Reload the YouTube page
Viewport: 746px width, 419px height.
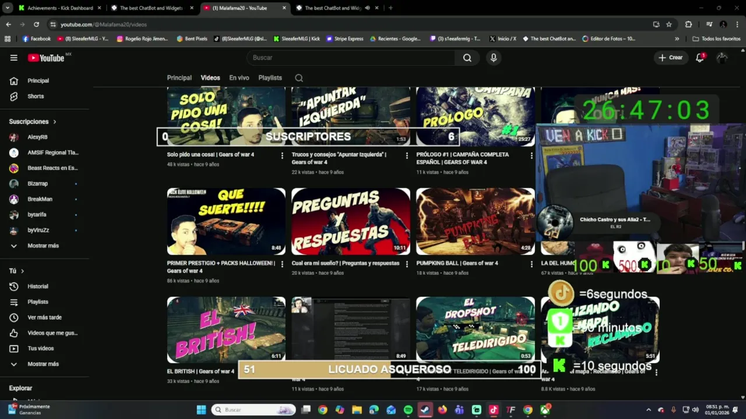36,24
